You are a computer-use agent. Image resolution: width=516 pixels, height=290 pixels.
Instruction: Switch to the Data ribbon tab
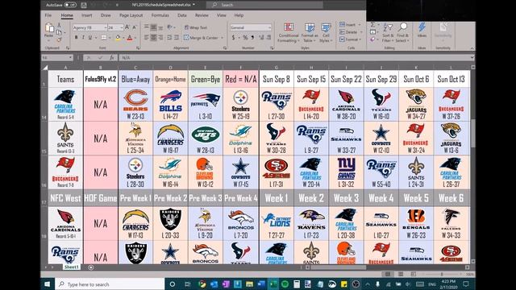[x=182, y=15]
